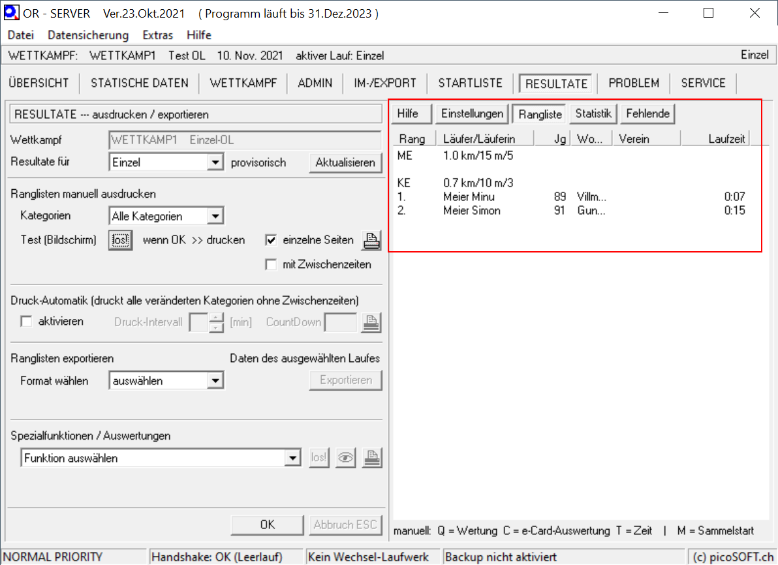The image size is (778, 565).
Task: Click printer icon next to einzelne Seiten
Action: [371, 241]
